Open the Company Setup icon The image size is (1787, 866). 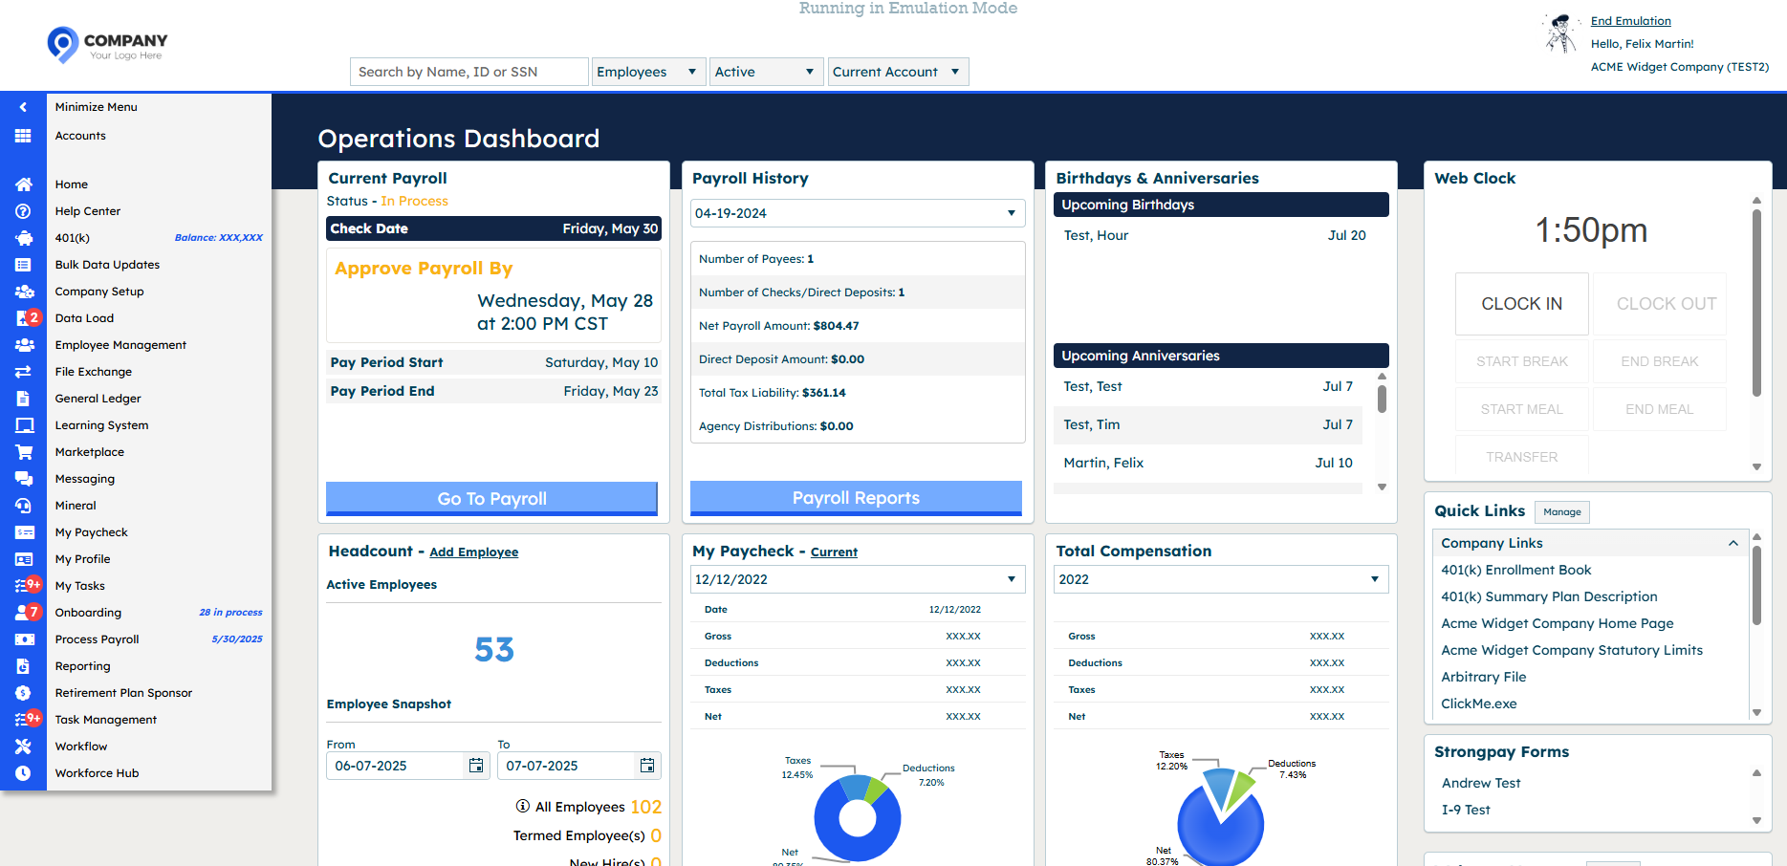point(23,292)
